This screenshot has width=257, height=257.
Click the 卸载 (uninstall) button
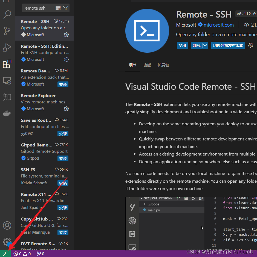coord(197,46)
